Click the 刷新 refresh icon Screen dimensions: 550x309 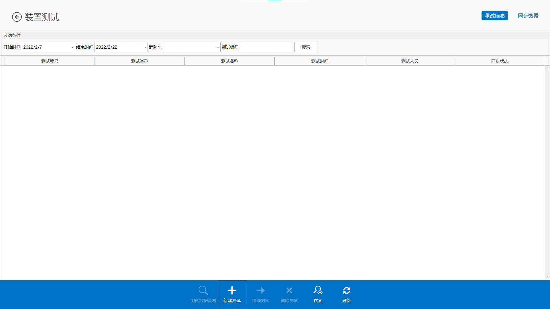(347, 290)
